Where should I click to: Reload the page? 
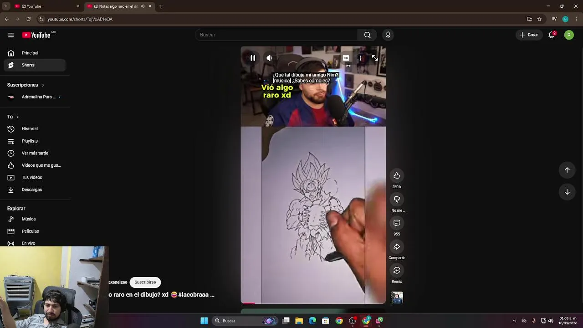[x=28, y=19]
